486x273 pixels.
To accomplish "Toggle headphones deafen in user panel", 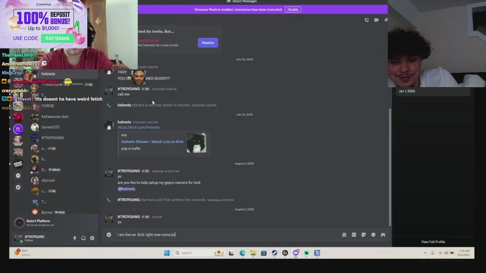I will point(84,238).
